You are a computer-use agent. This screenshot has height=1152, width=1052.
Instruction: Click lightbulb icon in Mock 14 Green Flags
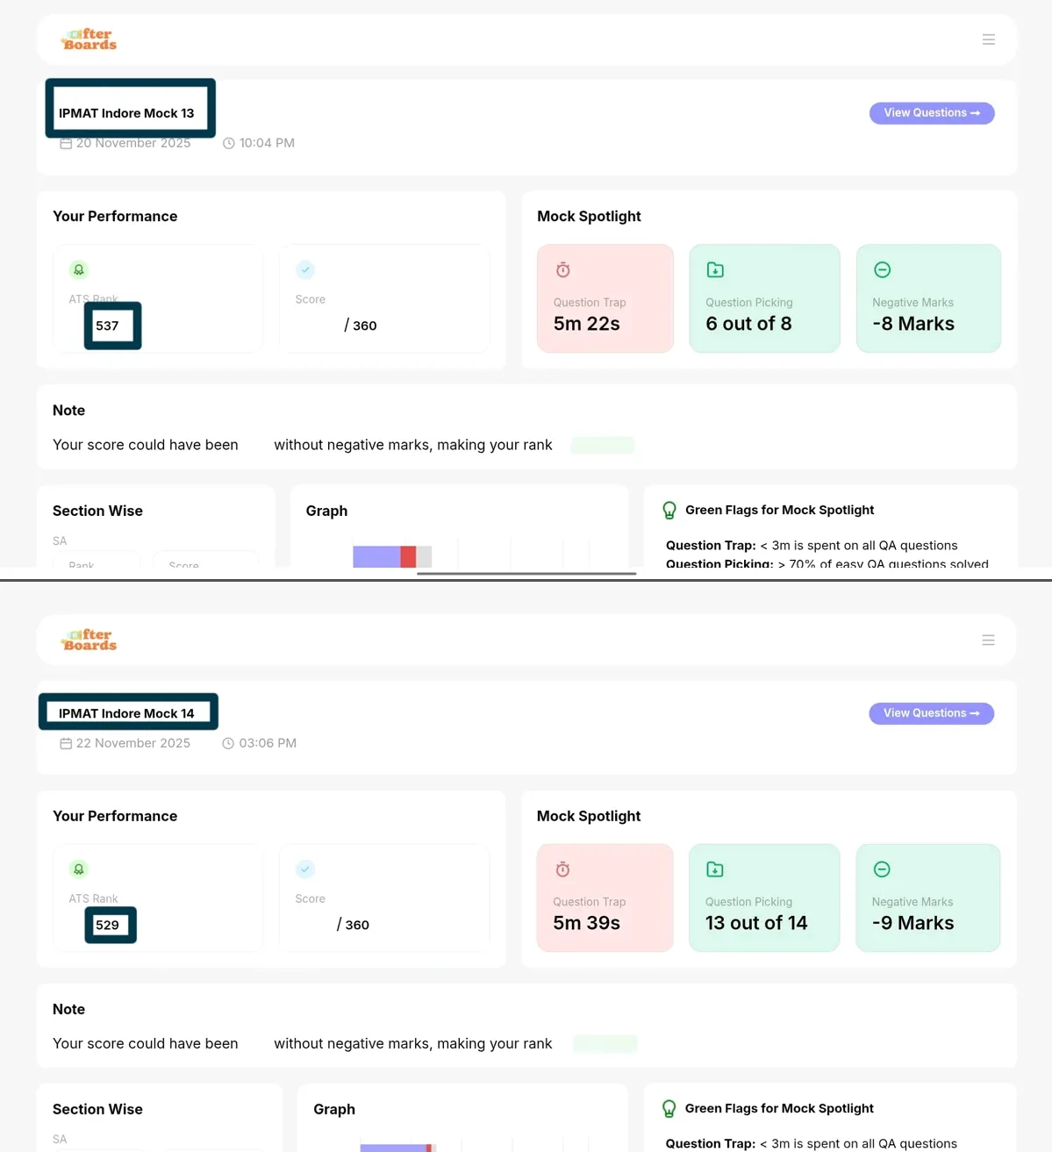(669, 1109)
